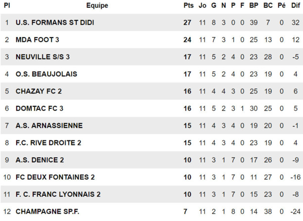Click the Pl column header

click(7, 6)
